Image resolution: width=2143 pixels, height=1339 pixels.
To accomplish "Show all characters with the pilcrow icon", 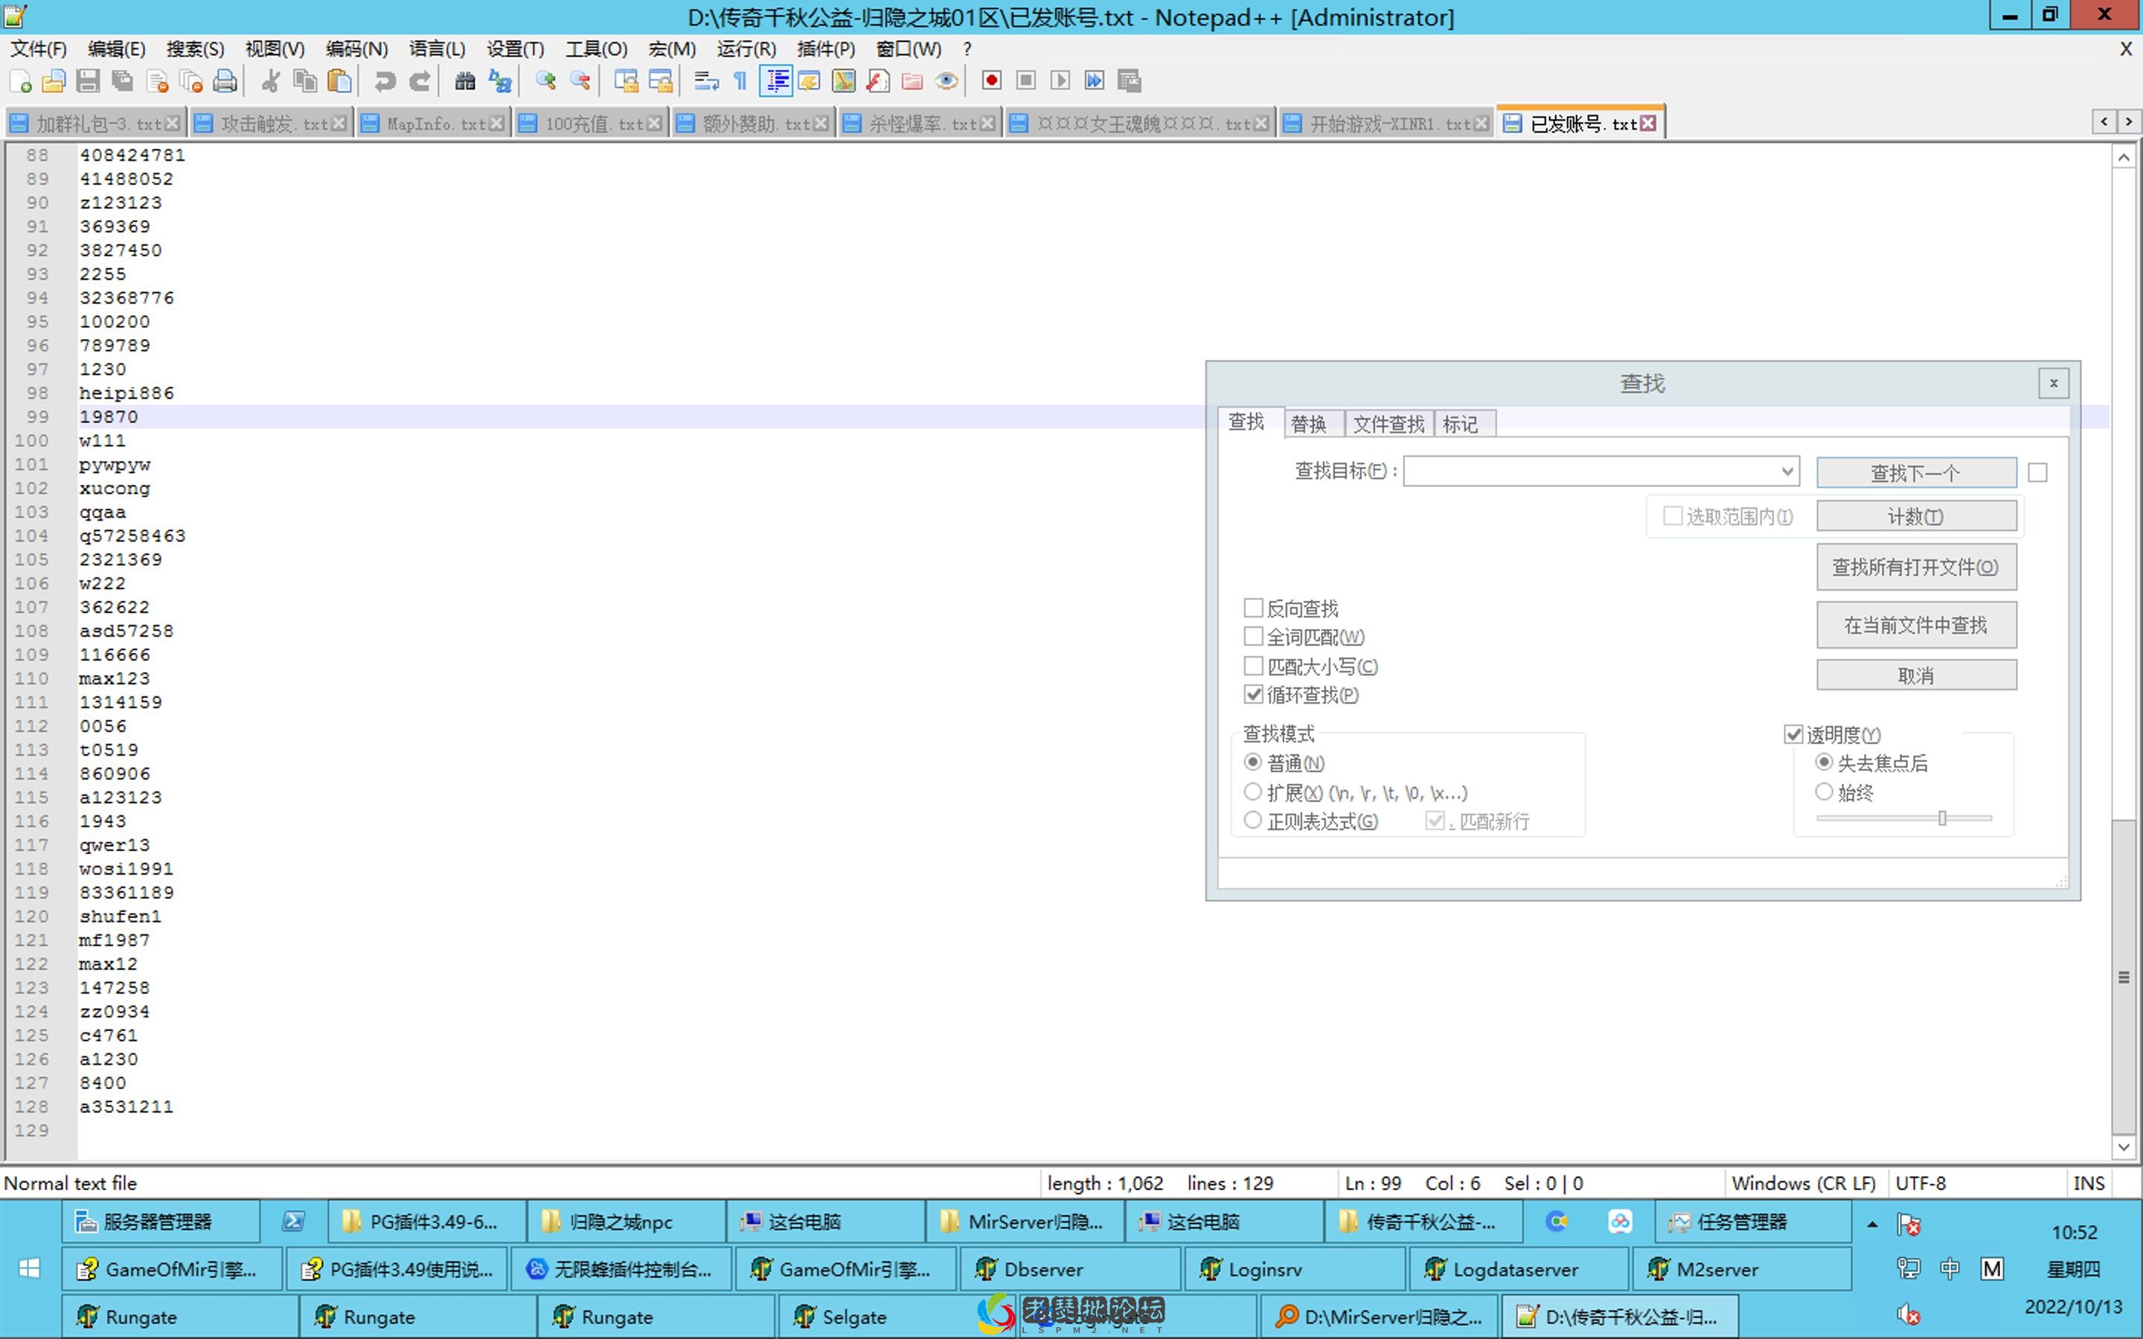I will coord(740,82).
